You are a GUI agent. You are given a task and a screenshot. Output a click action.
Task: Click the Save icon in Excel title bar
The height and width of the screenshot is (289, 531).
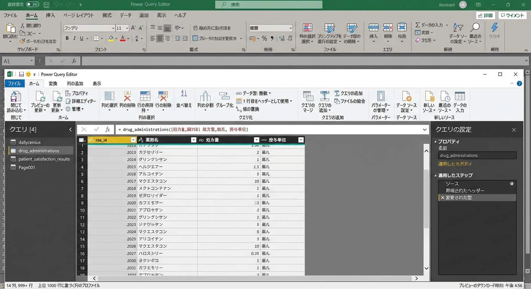(46, 5)
